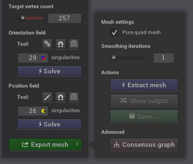Click the Show output button
This screenshot has height=164, width=193.
point(144,101)
